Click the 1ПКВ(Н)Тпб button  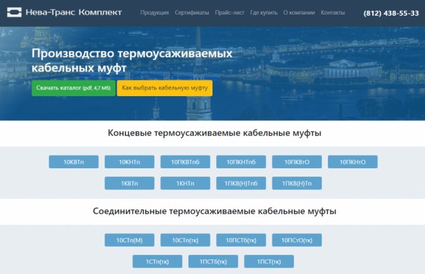point(241,184)
